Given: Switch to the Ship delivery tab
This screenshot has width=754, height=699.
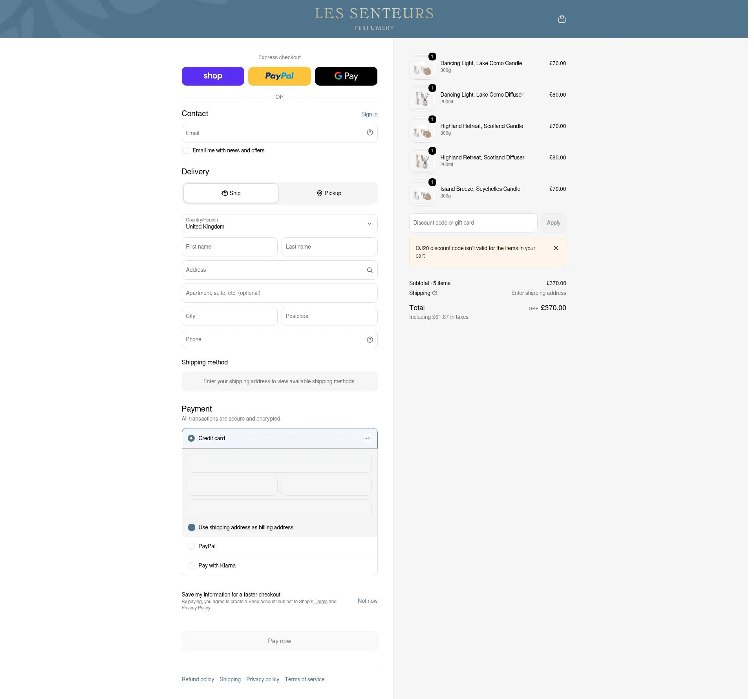Looking at the screenshot, I should (x=231, y=193).
